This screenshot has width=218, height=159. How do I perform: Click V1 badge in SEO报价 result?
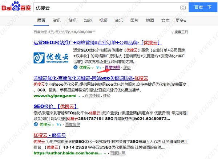point(59,125)
